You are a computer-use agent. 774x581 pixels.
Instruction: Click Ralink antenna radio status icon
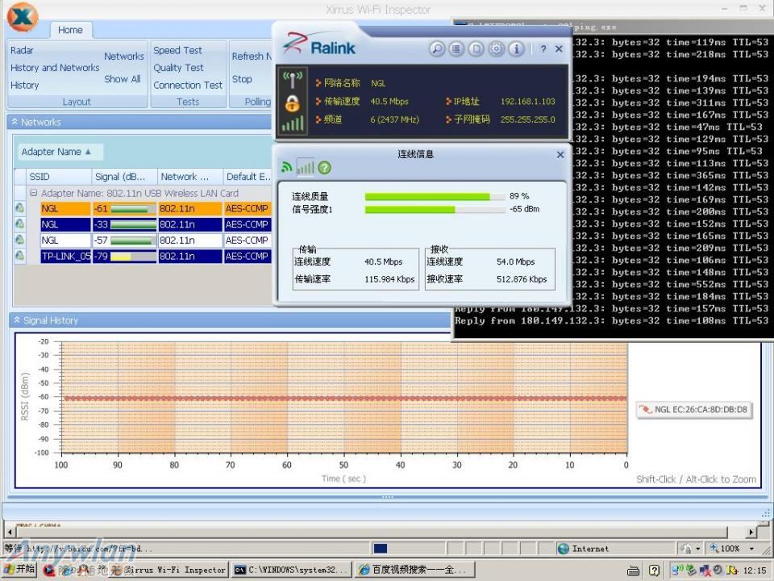coord(293,81)
